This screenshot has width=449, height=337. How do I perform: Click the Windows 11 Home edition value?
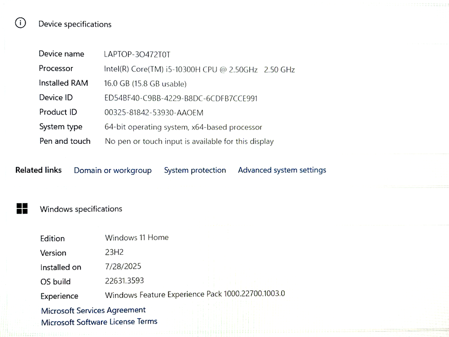pyautogui.click(x=137, y=238)
